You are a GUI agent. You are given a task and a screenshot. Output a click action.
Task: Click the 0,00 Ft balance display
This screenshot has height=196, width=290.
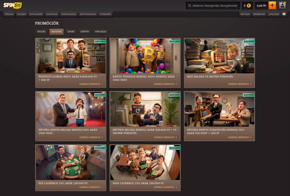coord(261,6)
